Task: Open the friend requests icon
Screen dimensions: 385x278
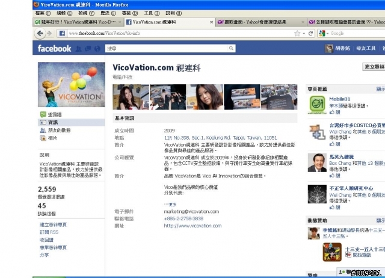Action: coord(79,49)
